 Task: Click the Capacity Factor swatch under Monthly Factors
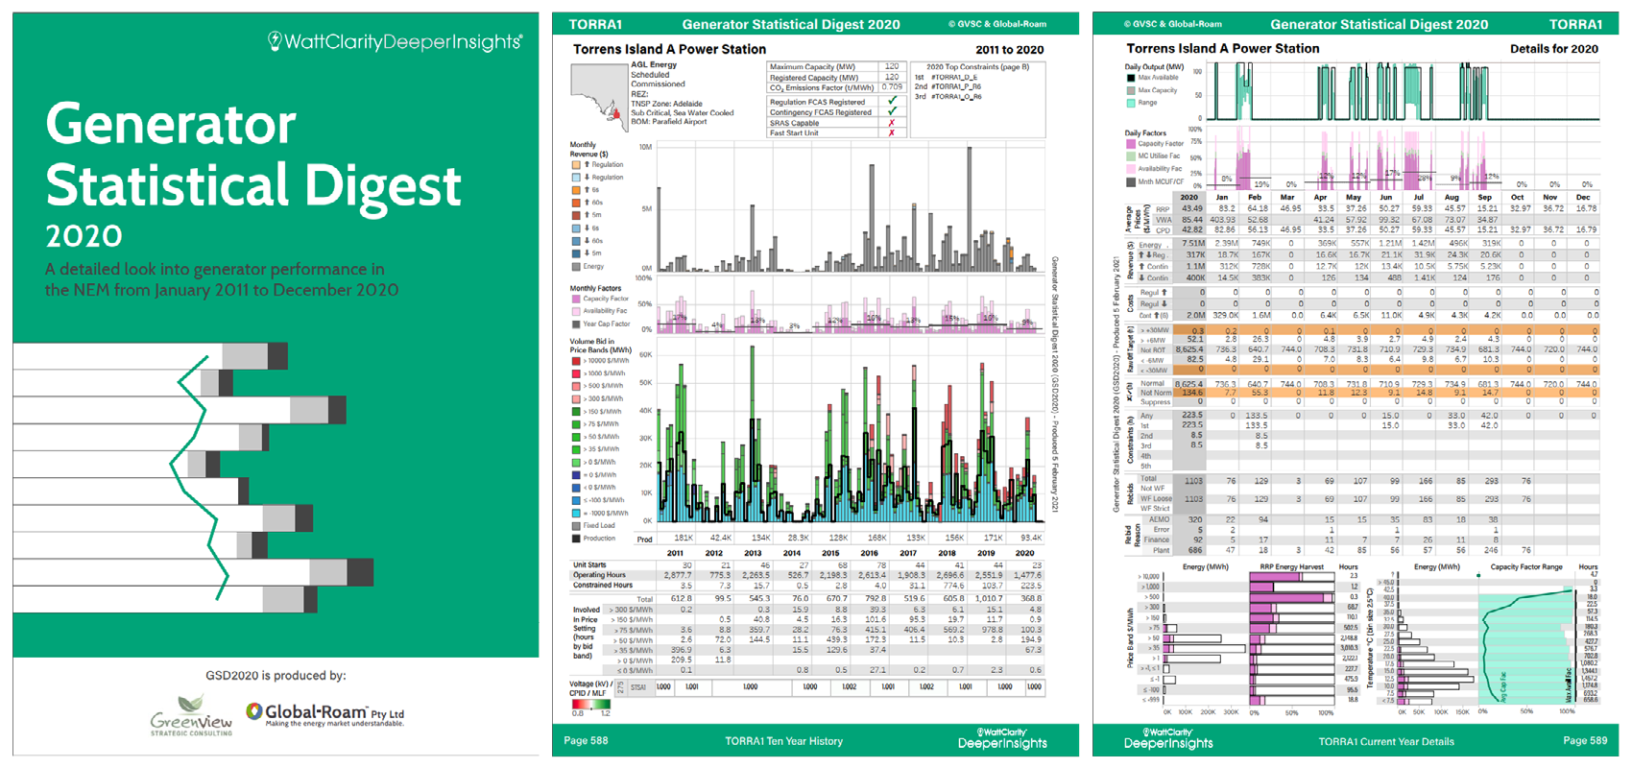(576, 299)
